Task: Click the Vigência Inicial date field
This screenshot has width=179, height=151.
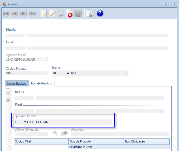Action: click(24, 59)
